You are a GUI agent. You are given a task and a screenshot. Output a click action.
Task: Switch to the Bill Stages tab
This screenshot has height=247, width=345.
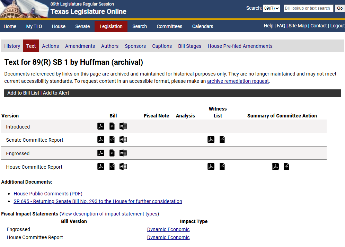tap(189, 46)
